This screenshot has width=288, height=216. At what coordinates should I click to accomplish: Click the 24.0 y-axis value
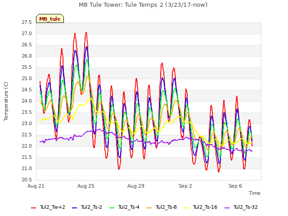click(x=27, y=101)
